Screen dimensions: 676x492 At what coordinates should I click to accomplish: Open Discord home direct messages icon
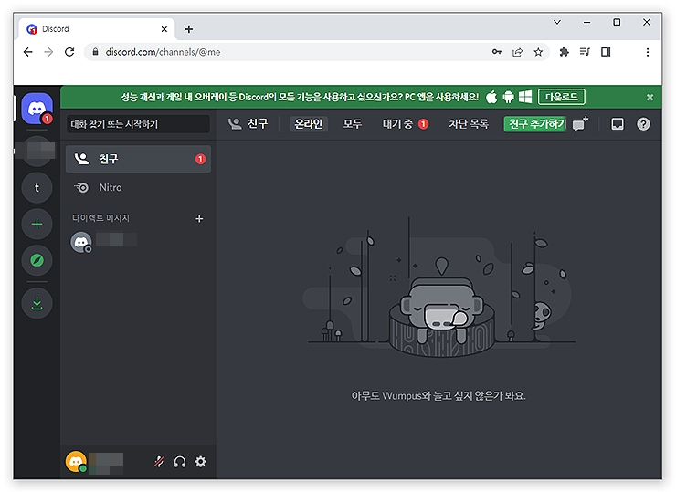(37, 109)
